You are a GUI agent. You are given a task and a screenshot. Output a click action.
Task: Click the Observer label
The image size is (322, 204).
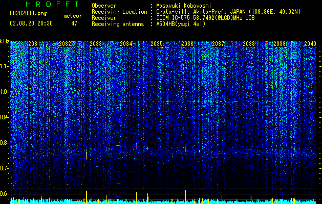pyautogui.click(x=104, y=6)
